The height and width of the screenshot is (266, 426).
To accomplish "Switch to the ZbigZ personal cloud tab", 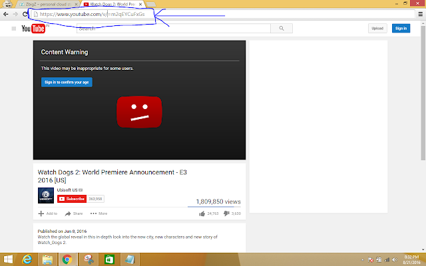I will click(x=49, y=5).
